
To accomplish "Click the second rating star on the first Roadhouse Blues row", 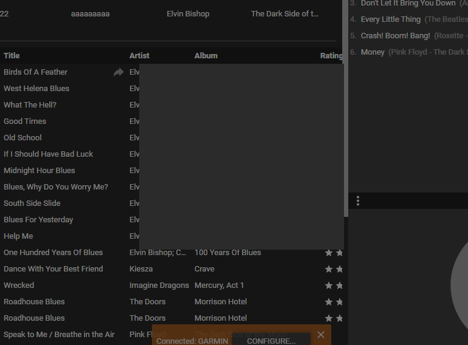I will pyautogui.click(x=339, y=302).
